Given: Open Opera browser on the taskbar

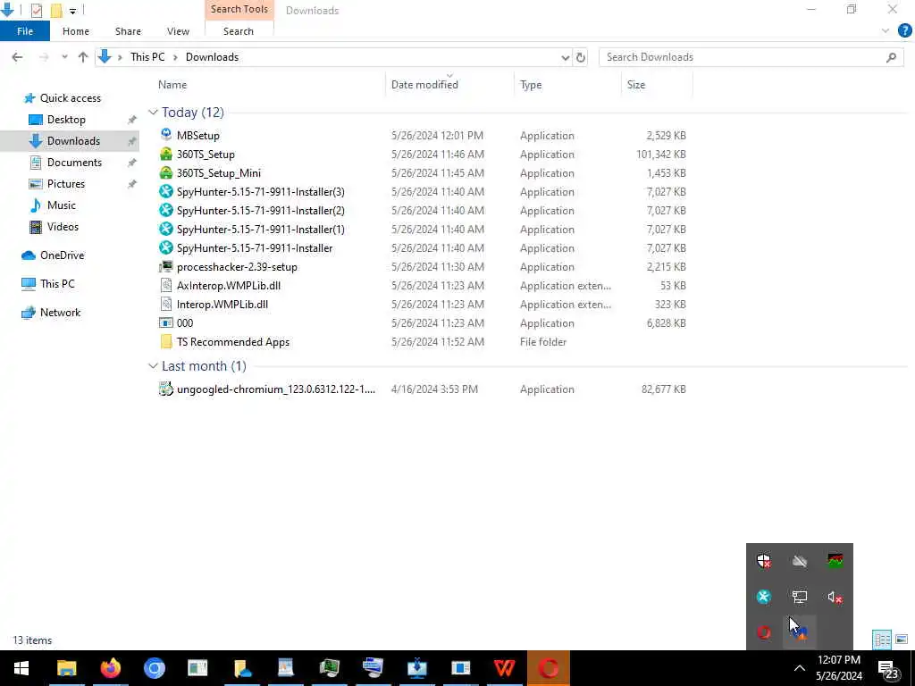Looking at the screenshot, I should point(548,668).
